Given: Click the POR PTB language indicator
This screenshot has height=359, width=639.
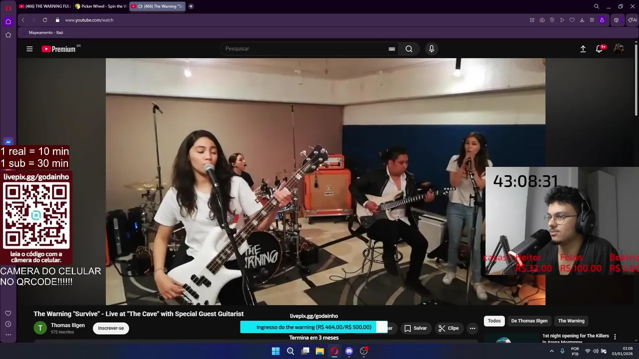Looking at the screenshot, I should point(575,351).
